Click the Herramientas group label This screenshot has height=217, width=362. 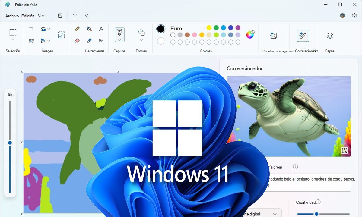point(95,51)
